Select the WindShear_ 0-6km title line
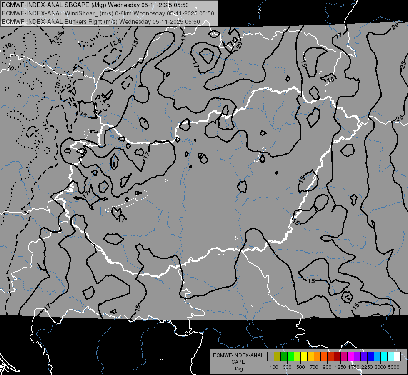 [x=108, y=13]
